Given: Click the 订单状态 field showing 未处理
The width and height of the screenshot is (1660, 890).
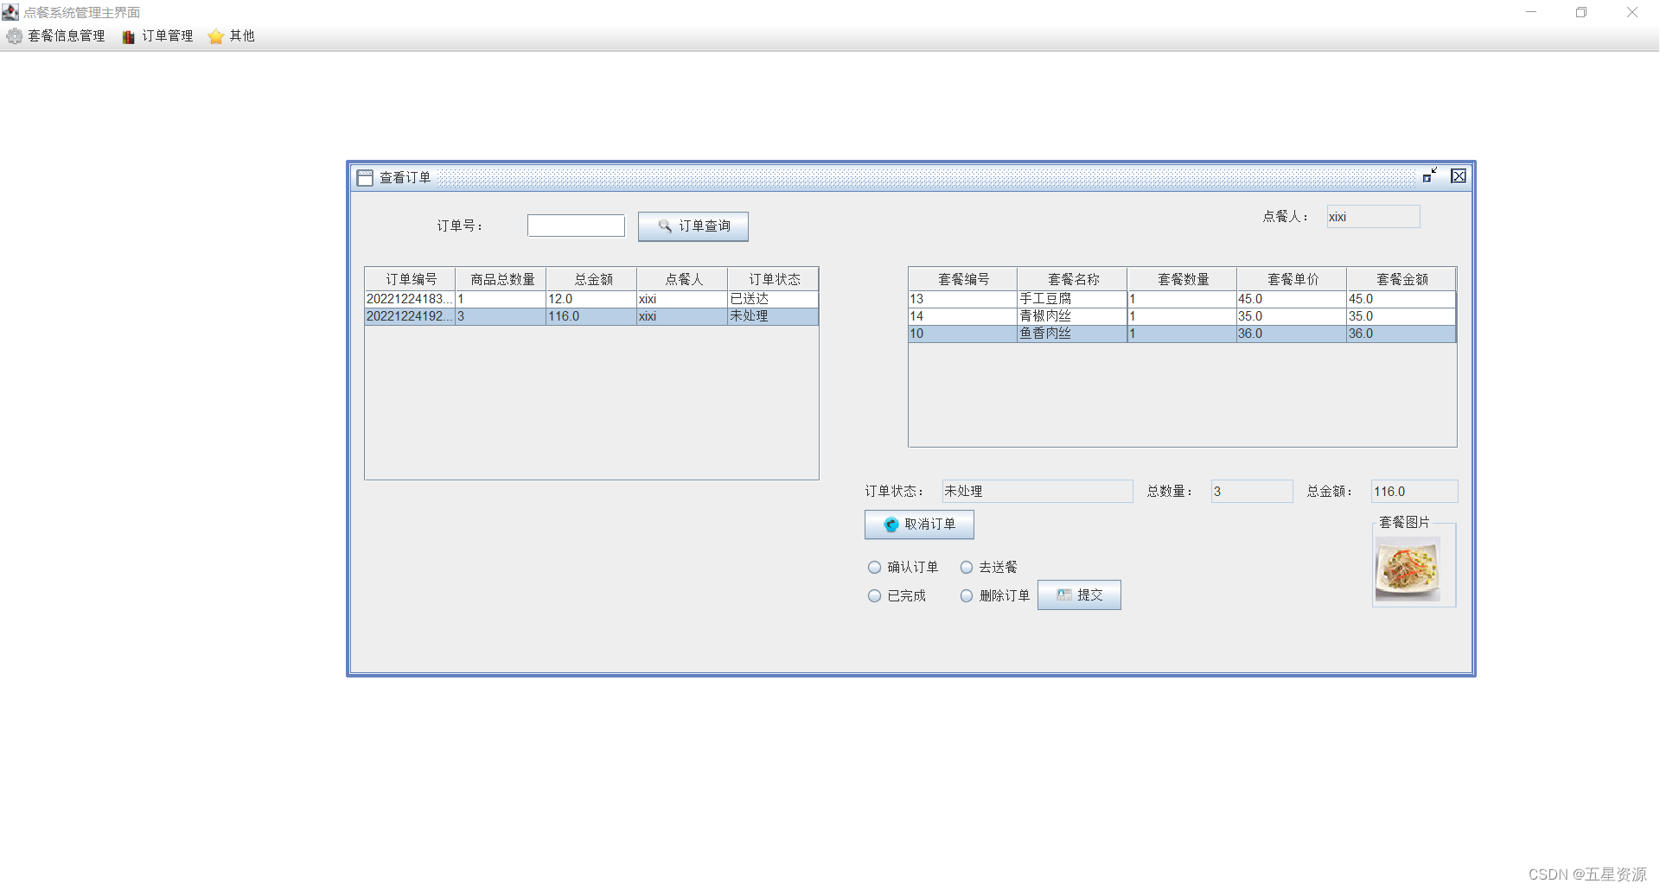Looking at the screenshot, I should click(x=1037, y=492).
